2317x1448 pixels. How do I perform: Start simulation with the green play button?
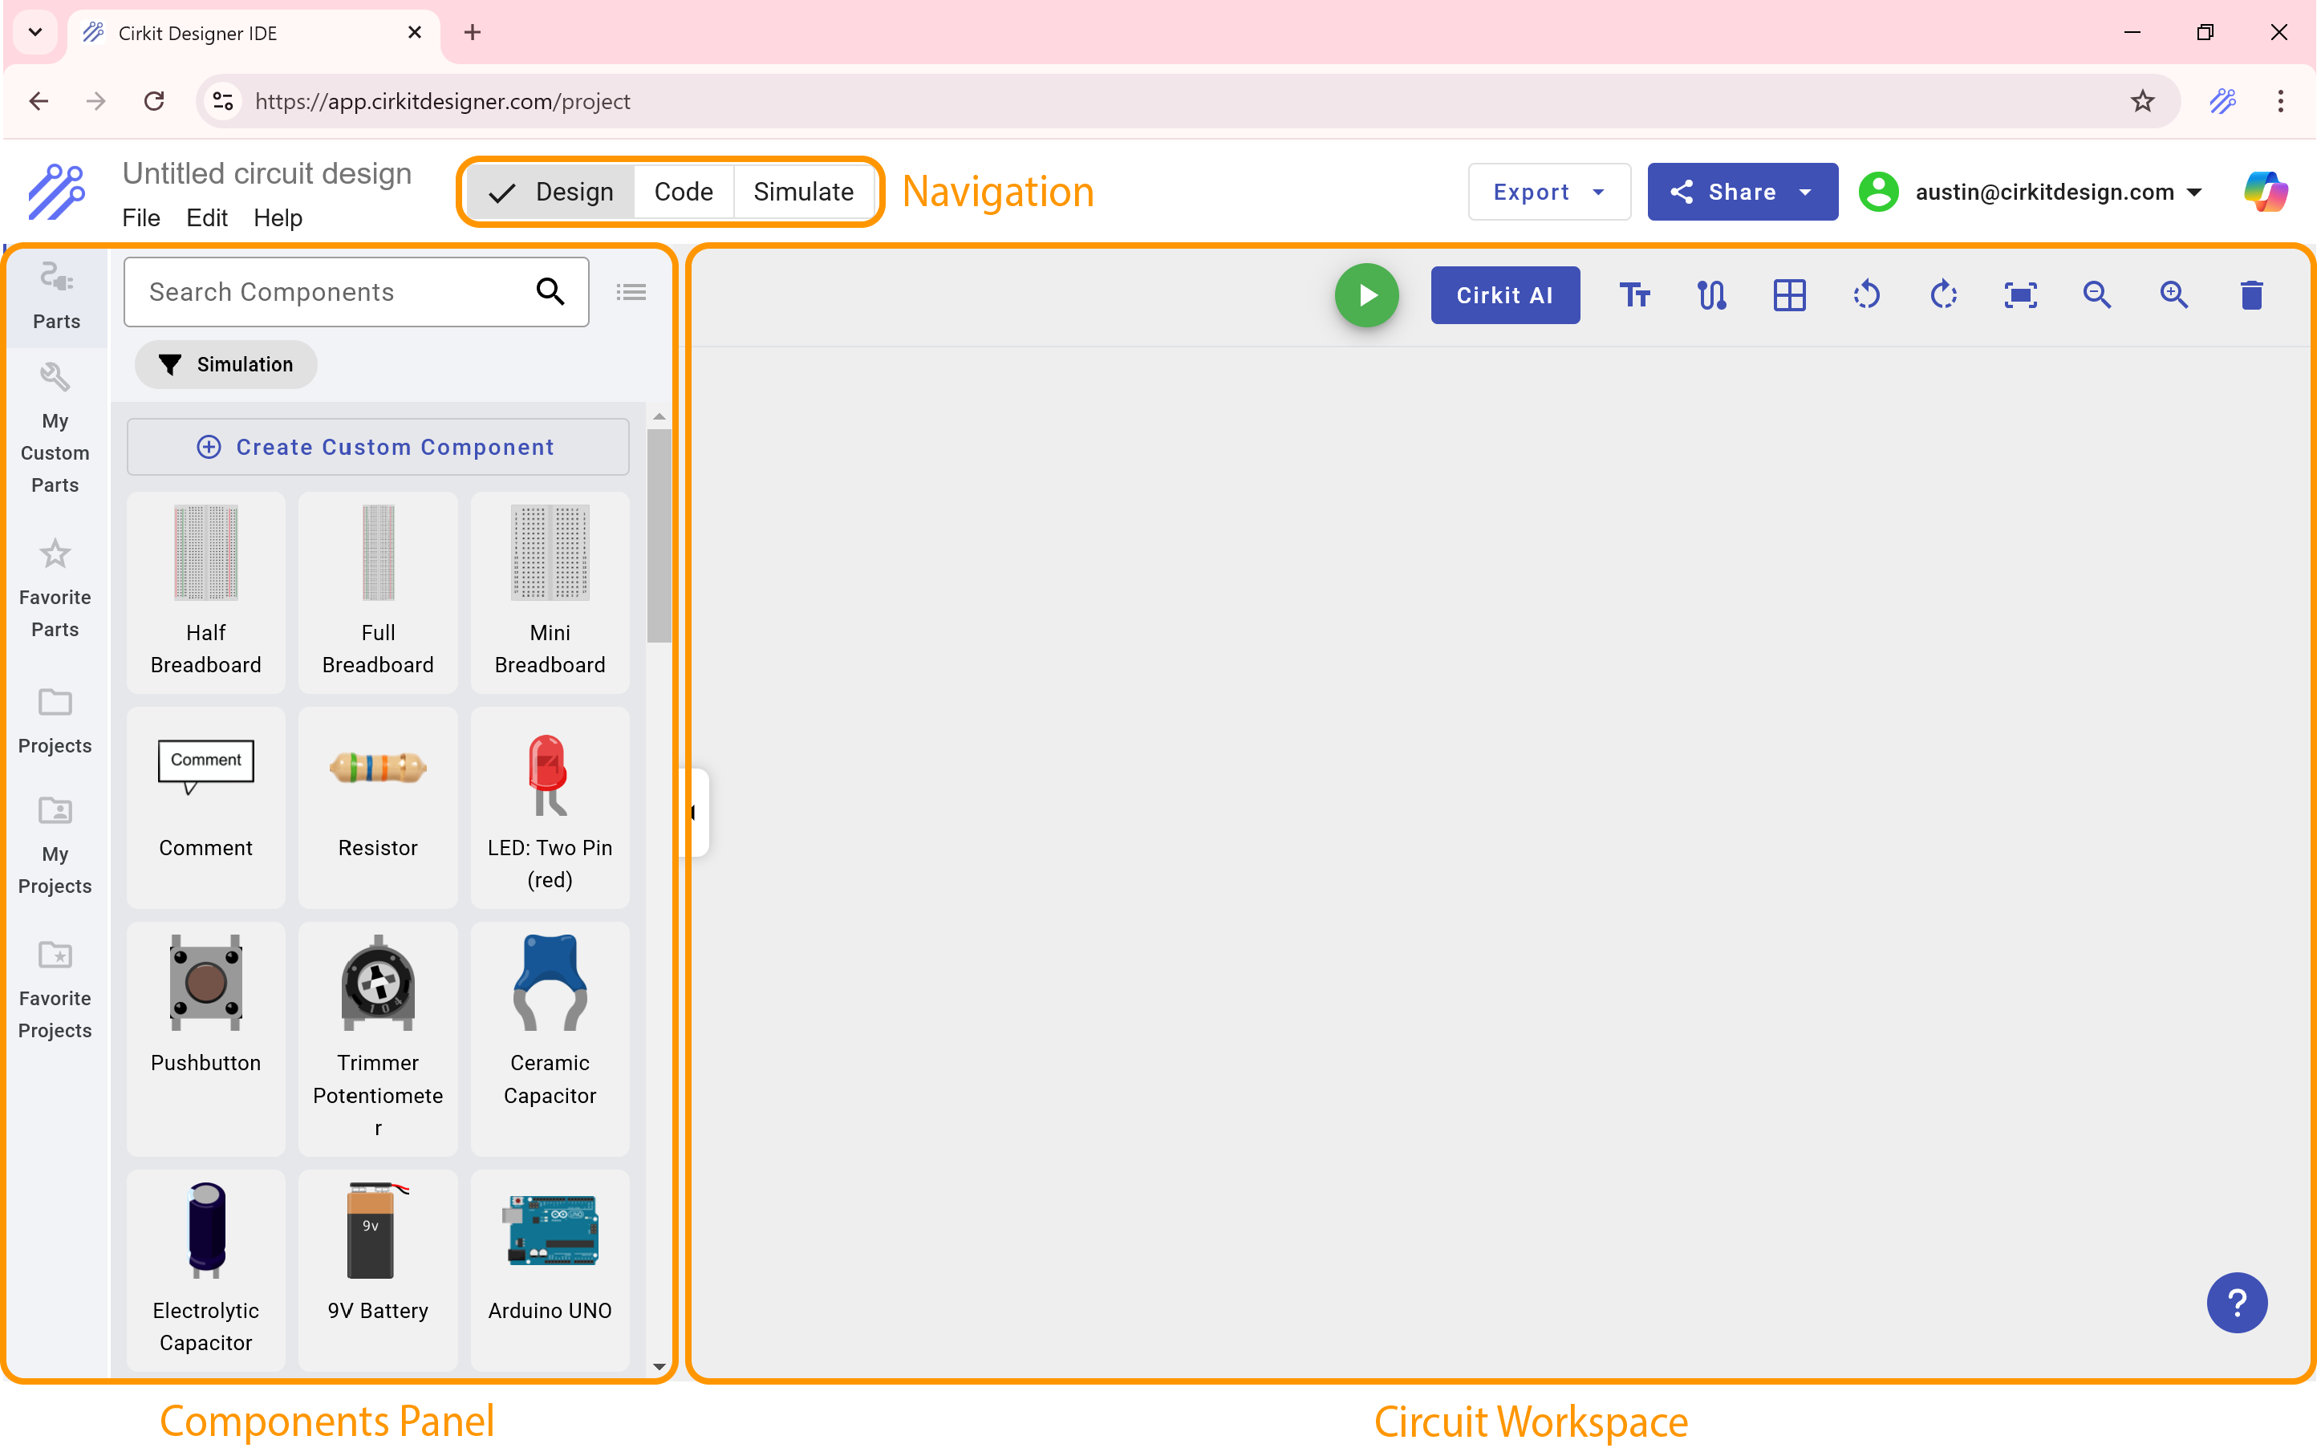tap(1366, 295)
